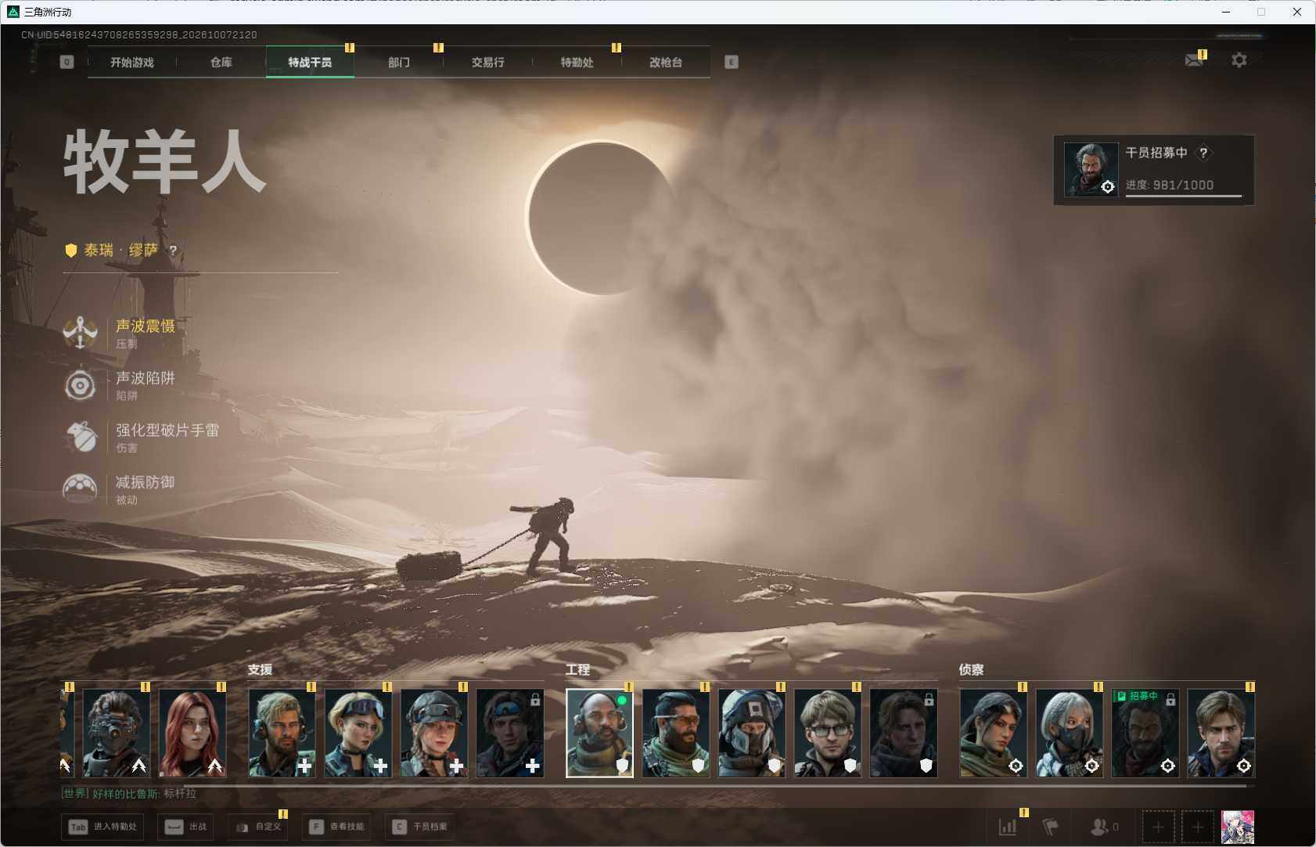Select the 减振防御 passive skill icon

80,488
